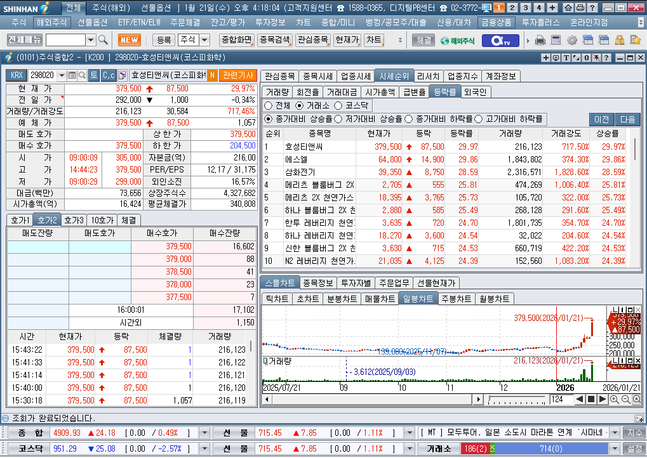Switch to virtual screen 2
The height and width of the screenshot is (458, 647).
pyautogui.click(x=512, y=8)
